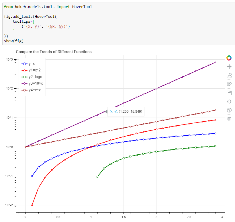
Task: Activate the Pan tool in the Bokeh toolbar
Action: point(229,66)
